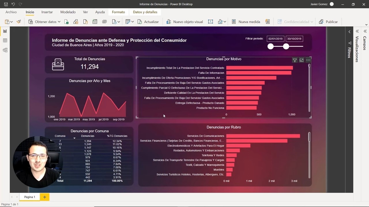Click the filter icon on Denuncias por Motivo

click(x=295, y=60)
